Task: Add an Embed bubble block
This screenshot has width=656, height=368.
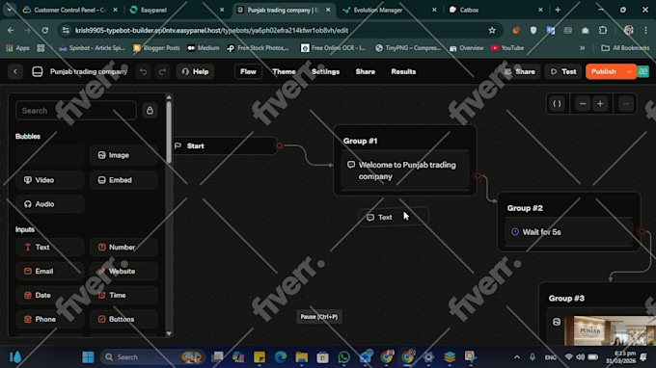Action: [123, 180]
